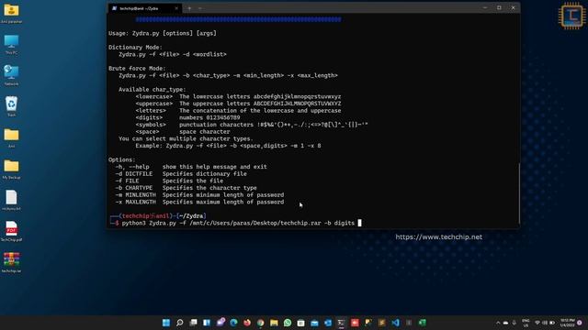Click the '-h, --help' option line
This screenshot has height=330, width=588.
click(191, 167)
